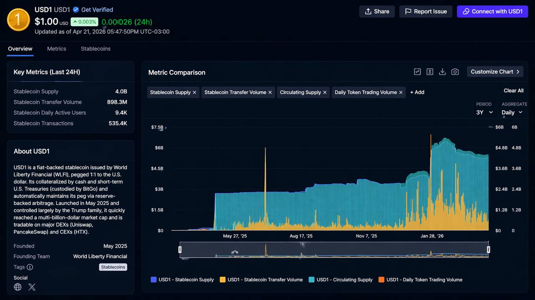Click the Clear All link
Screen dimensions: 535x300
pyautogui.click(x=513, y=90)
